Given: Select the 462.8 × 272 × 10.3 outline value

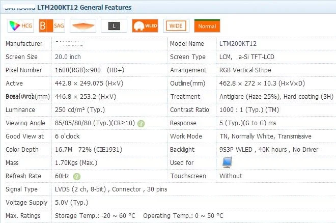Looking at the screenshot, I should 262,83.
